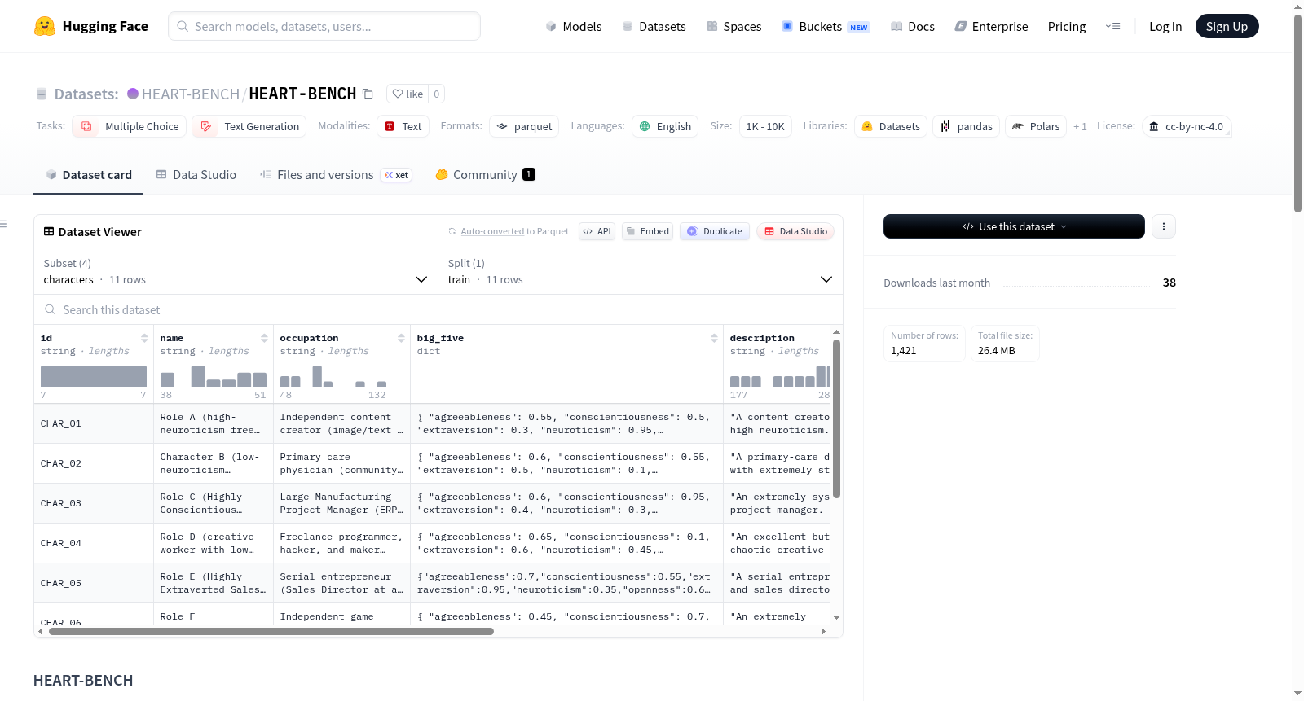
Task: Click the 'Serial entrepreneur' occupation cell
Action: [x=341, y=583]
